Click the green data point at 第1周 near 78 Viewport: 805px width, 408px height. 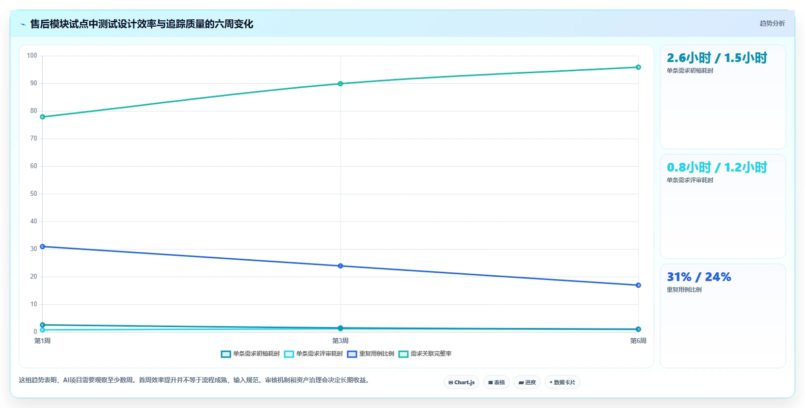pos(43,117)
